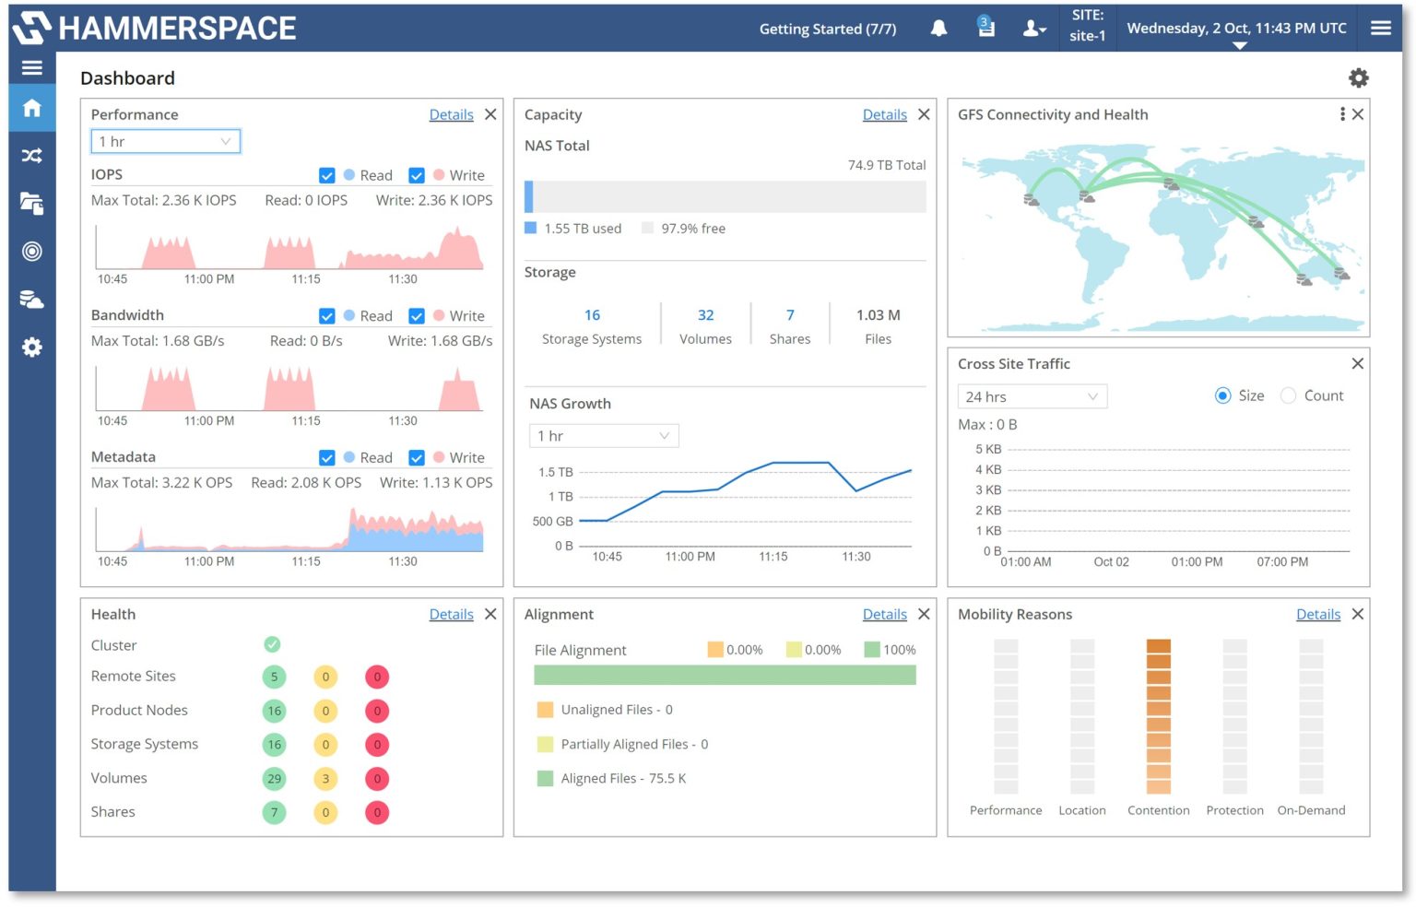Click Getting Started (7/7) link

[828, 29]
